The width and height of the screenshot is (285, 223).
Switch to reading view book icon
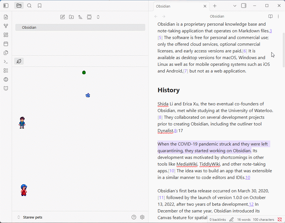pos(270,16)
